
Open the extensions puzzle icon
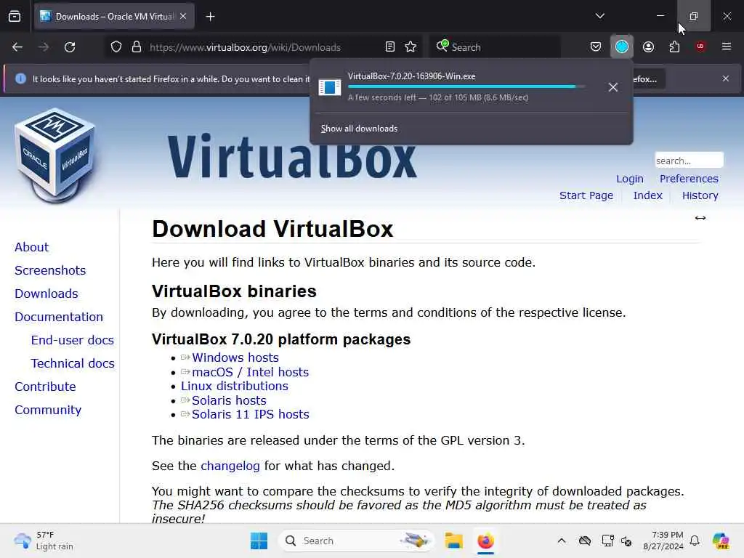pos(674,46)
